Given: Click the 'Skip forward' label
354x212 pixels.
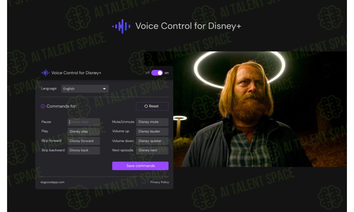Looking at the screenshot, I should [x=51, y=141].
